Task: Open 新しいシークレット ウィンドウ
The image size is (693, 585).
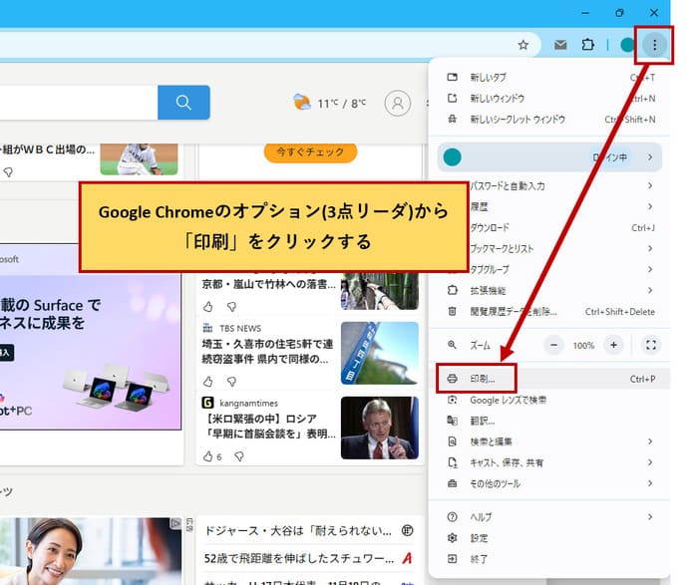Action: point(550,120)
